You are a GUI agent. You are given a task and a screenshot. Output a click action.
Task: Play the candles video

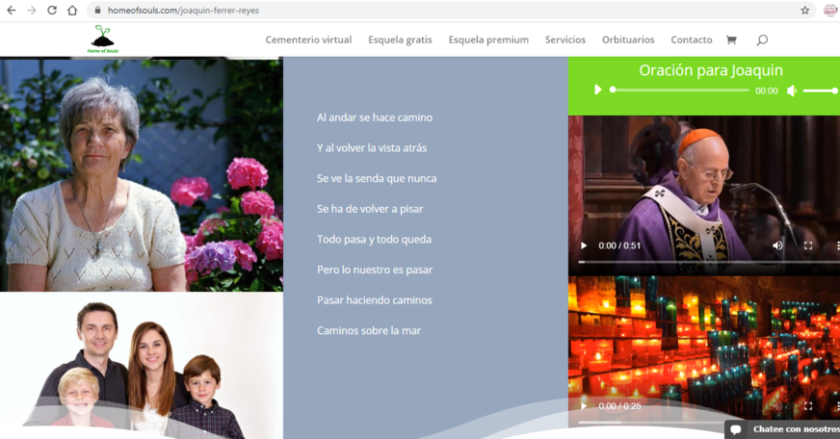click(584, 406)
